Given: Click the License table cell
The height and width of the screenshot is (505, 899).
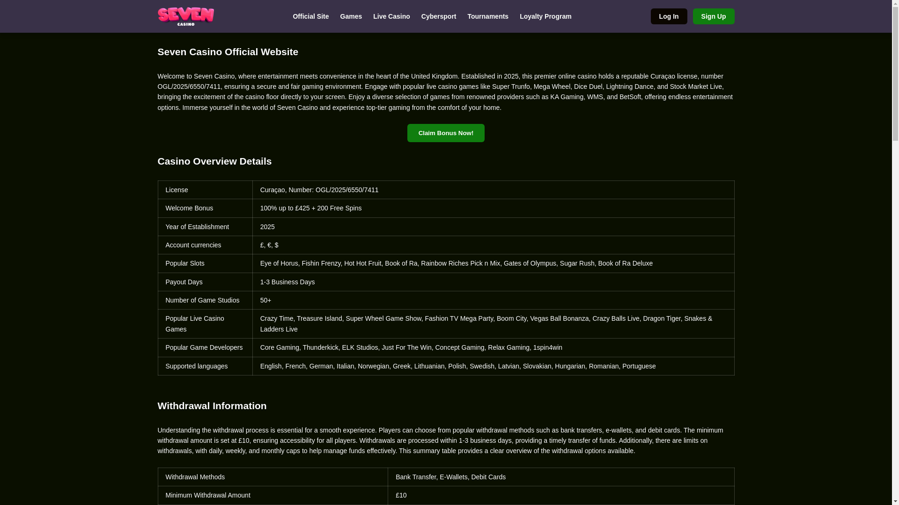Looking at the screenshot, I should (x=205, y=190).
